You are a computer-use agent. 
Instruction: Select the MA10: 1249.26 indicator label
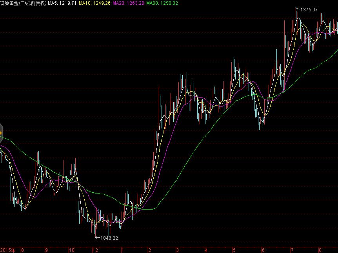pos(94,3)
